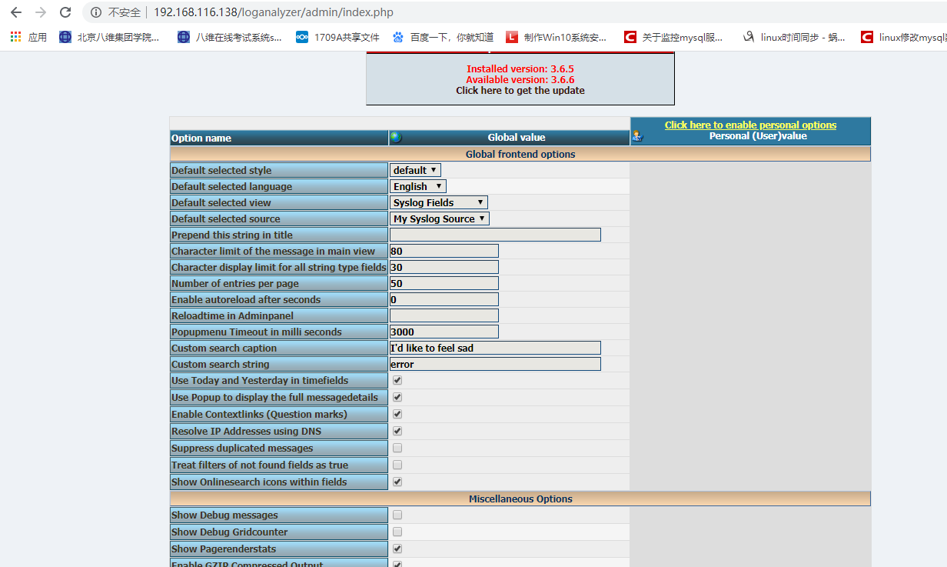Screen dimensions: 947x567
Task: Open the Default selected view dropdown
Action: (x=439, y=202)
